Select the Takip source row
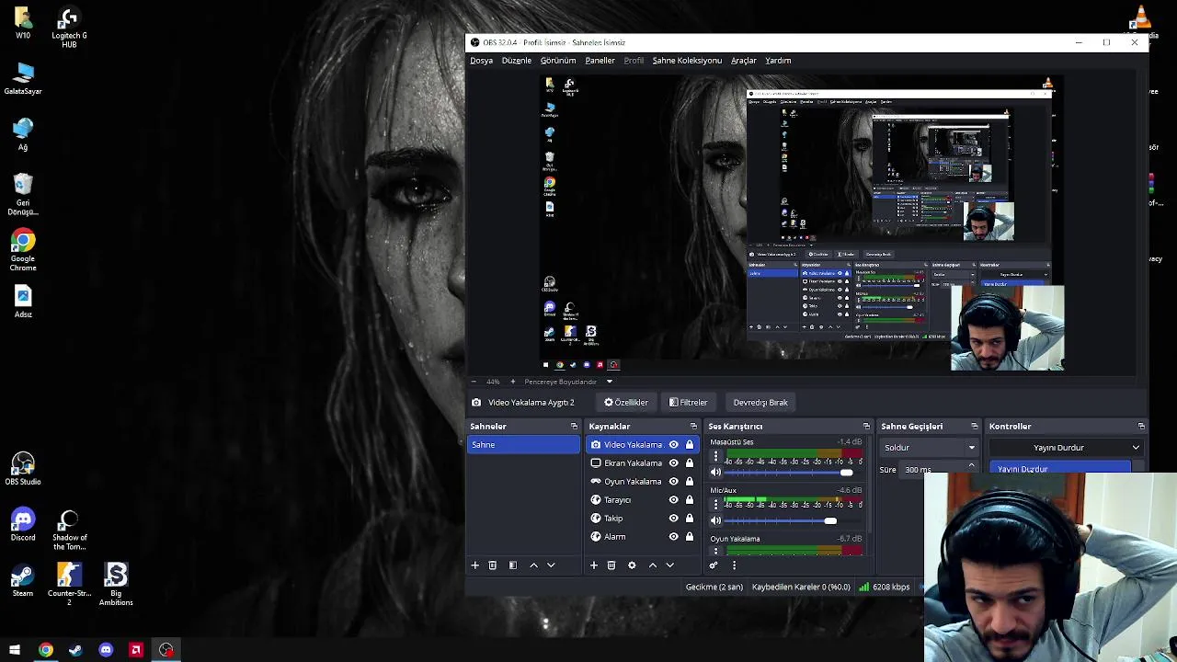 [x=642, y=519]
